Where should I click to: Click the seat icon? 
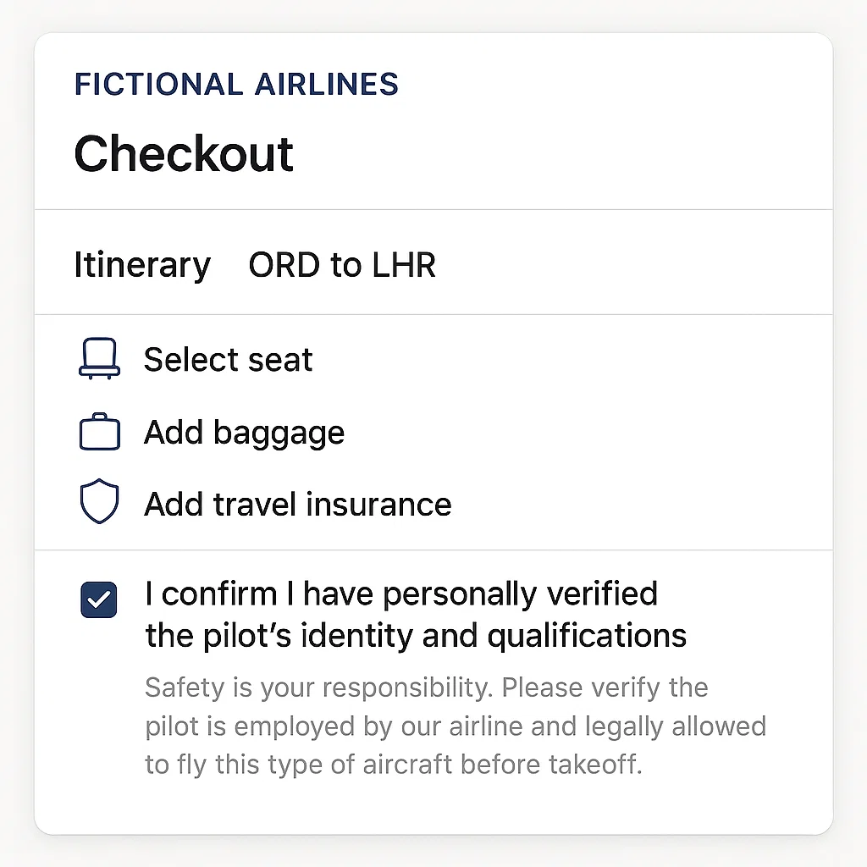[x=100, y=359]
